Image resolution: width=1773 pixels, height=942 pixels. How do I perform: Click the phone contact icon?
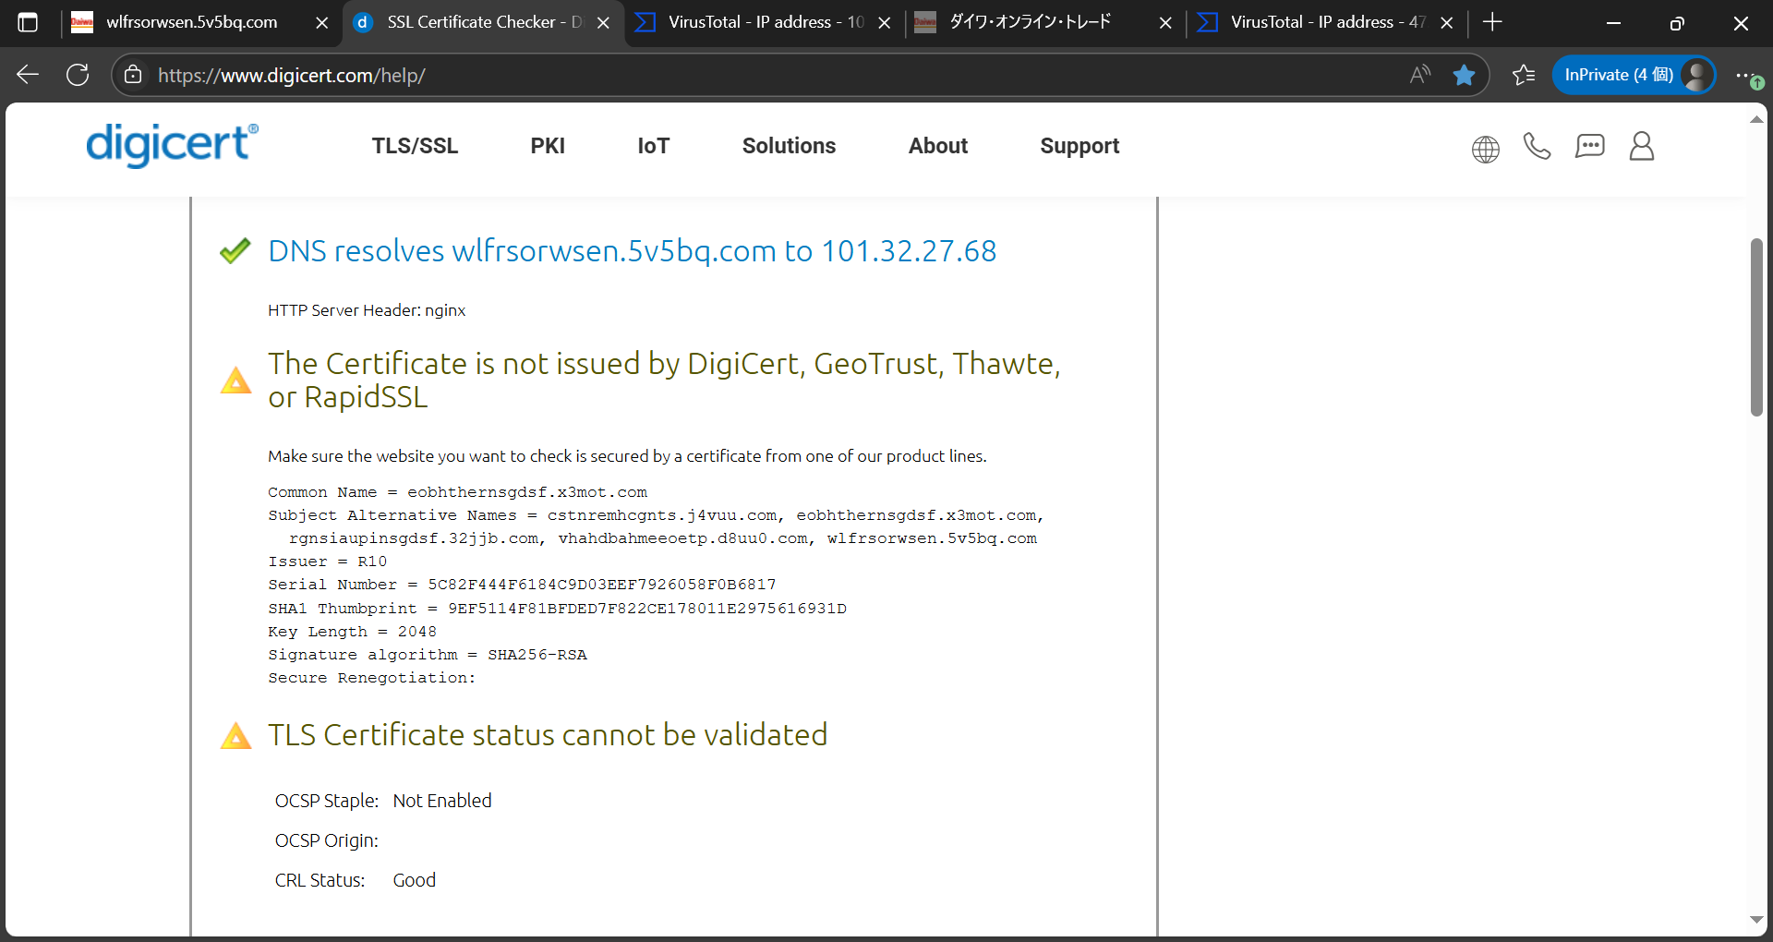[1537, 146]
